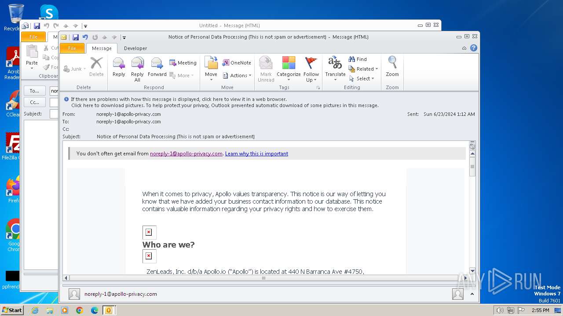Click the sender contact photo in People Pane
Image resolution: width=563 pixels, height=316 pixels.
click(74, 294)
